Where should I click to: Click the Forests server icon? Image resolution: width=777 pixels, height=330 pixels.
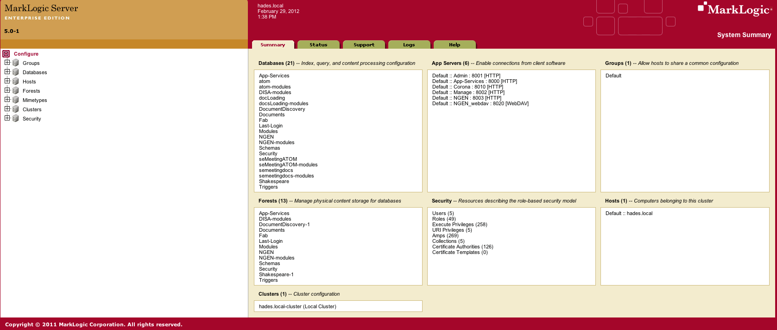pos(16,91)
